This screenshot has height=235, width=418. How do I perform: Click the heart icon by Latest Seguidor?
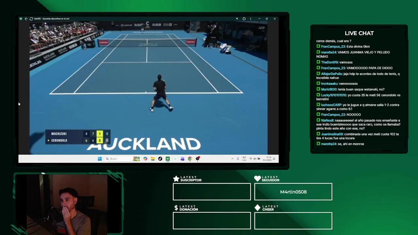pos(257,179)
